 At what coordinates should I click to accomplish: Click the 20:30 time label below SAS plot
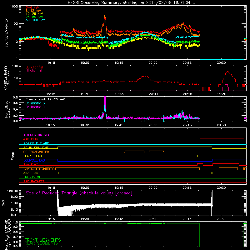tap(221, 219)
